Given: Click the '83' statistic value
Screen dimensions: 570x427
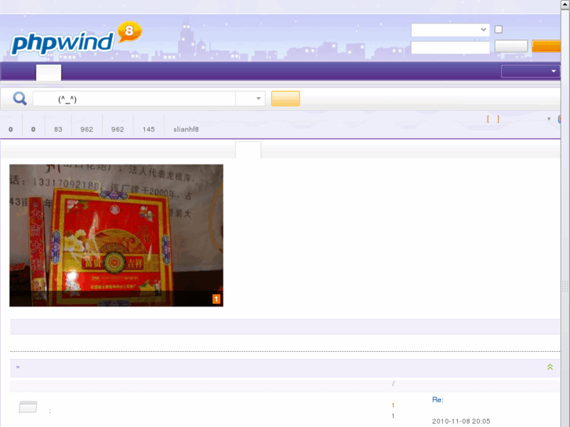Looking at the screenshot, I should pyautogui.click(x=58, y=129).
